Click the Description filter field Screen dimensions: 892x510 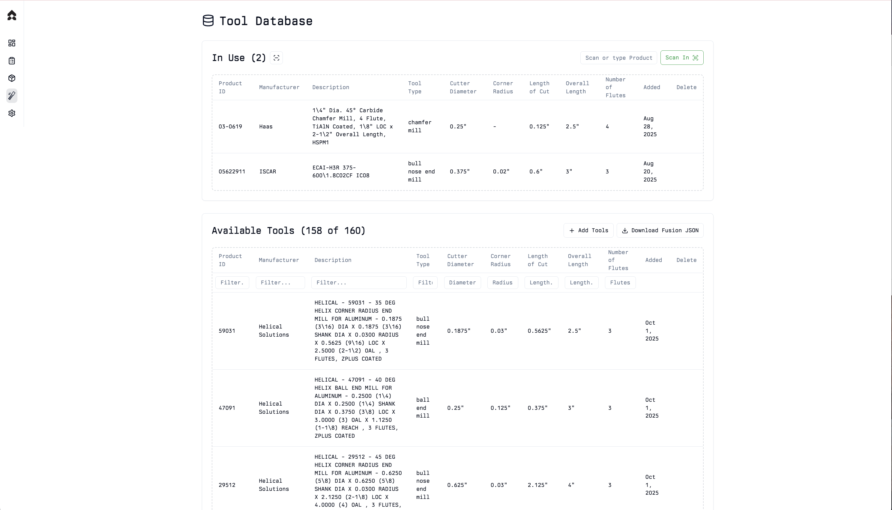[359, 283]
